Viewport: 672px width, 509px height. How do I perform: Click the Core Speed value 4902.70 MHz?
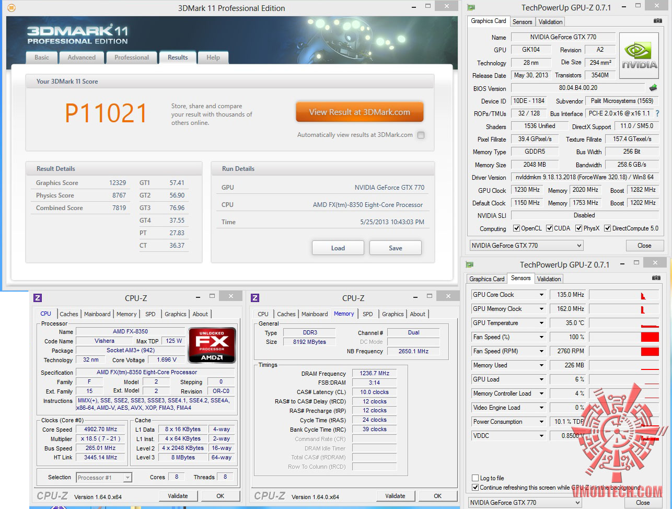pyautogui.click(x=101, y=430)
